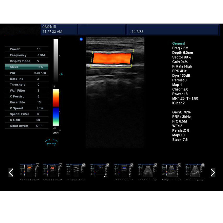The width and height of the screenshot is (223, 223).
Task: Select the highlighted Steer parameter row
Action: point(26,67)
